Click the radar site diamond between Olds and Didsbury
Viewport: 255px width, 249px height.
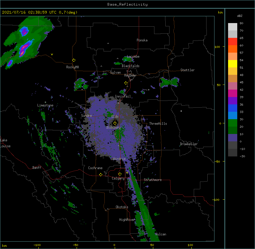click(115, 123)
